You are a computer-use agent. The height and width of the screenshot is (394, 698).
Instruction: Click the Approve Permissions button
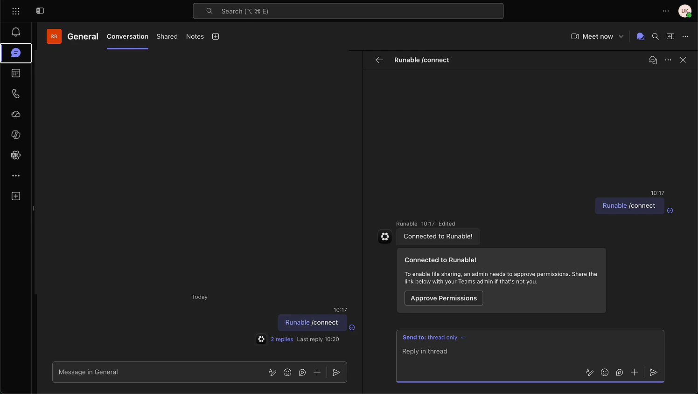pos(444,298)
